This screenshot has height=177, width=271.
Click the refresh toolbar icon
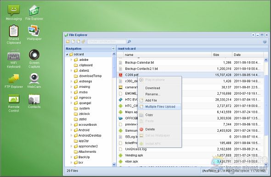pos(84,42)
